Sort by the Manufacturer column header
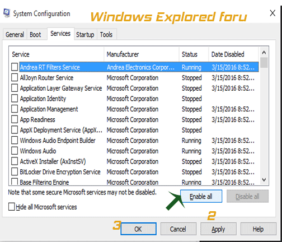282x242 pixels. click(142, 54)
